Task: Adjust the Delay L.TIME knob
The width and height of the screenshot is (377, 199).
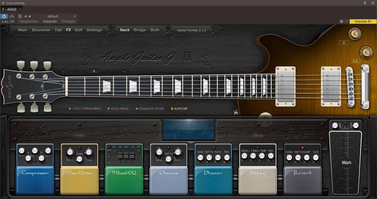Action: [253, 156]
